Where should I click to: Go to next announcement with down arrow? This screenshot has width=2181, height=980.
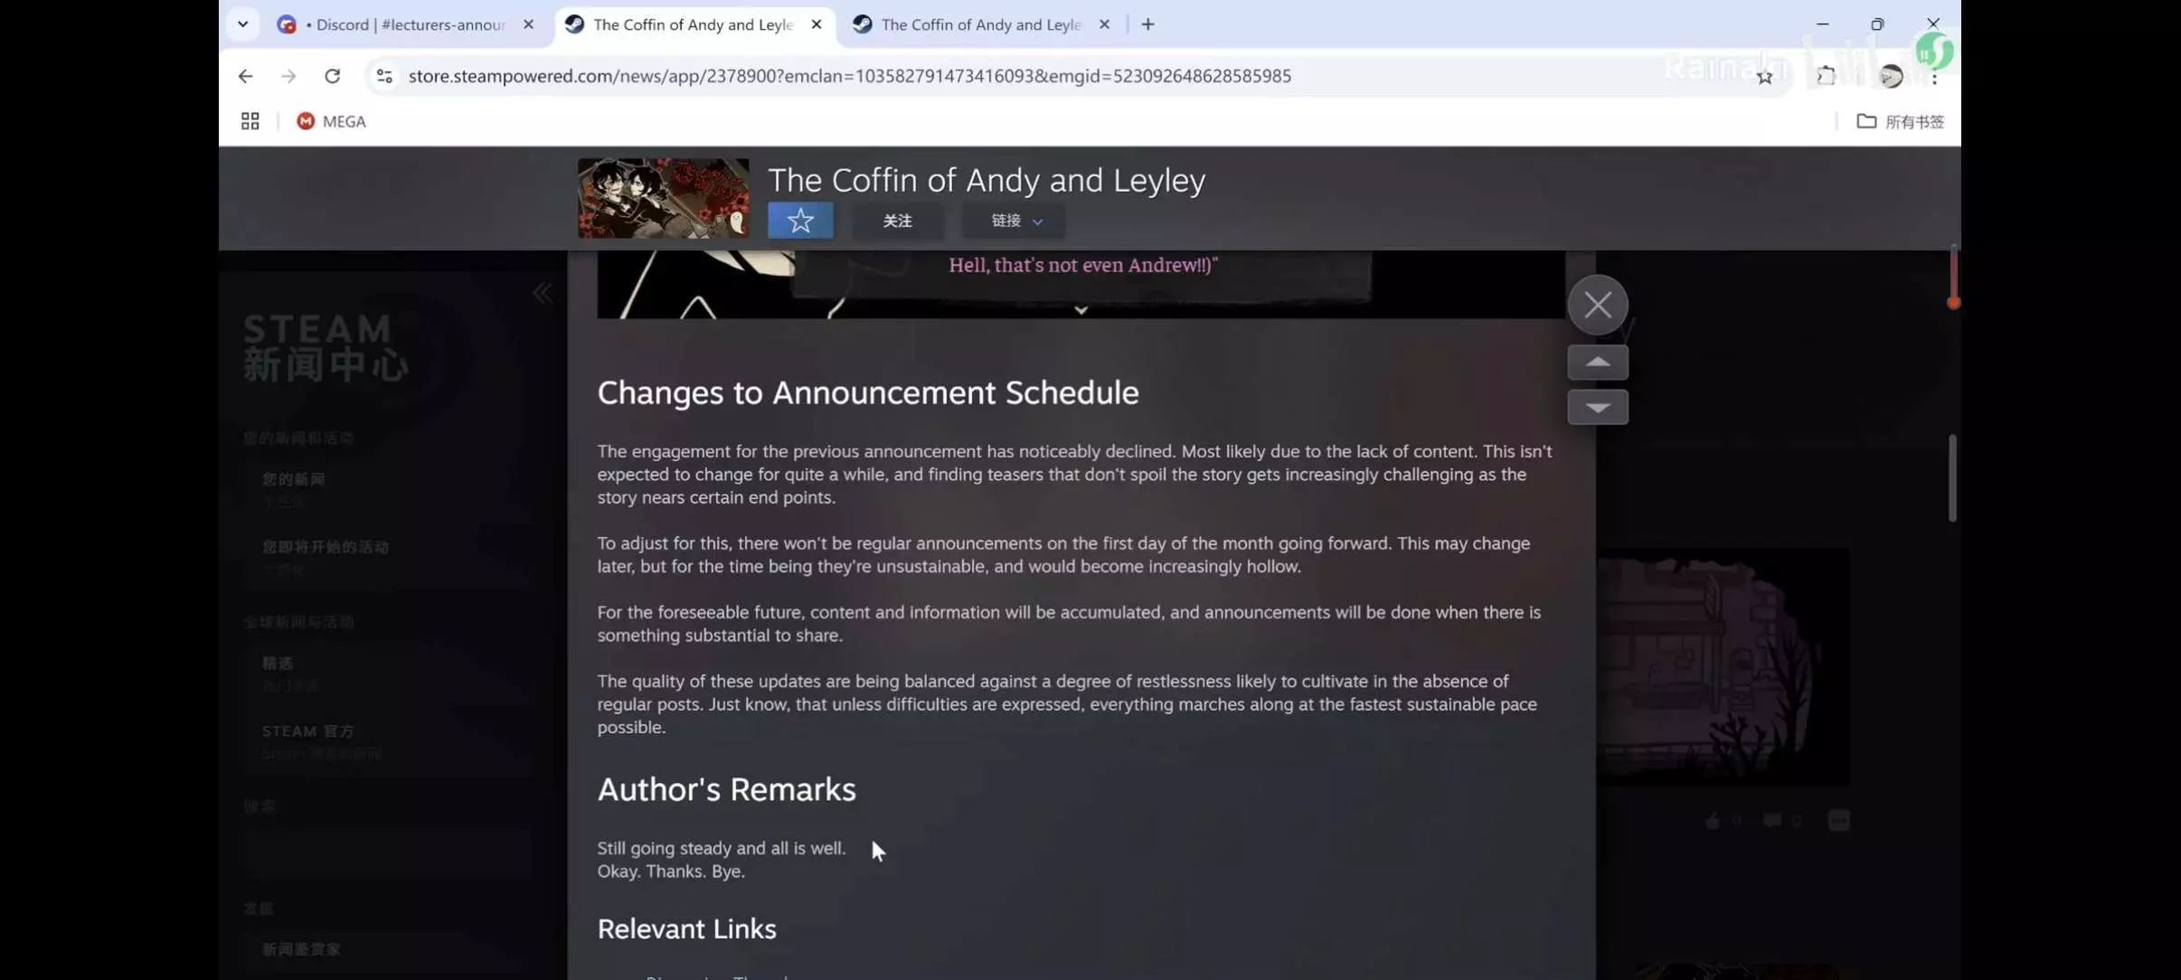coord(1597,408)
